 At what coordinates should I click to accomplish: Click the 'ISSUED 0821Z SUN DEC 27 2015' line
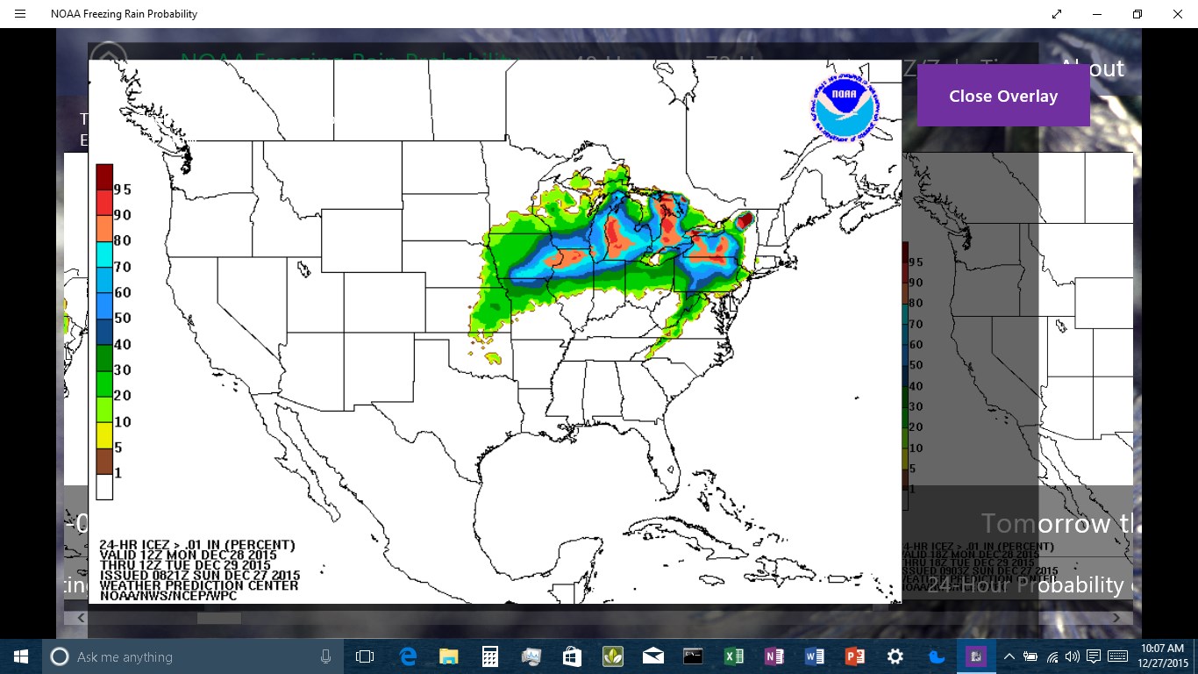click(200, 576)
